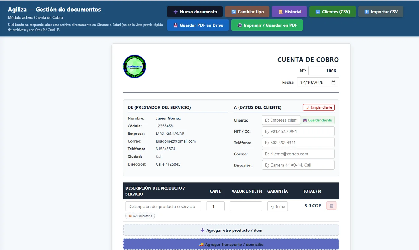Click Agregar transporte / domicilio
Viewport: 419px width, 250px height.
(231, 244)
